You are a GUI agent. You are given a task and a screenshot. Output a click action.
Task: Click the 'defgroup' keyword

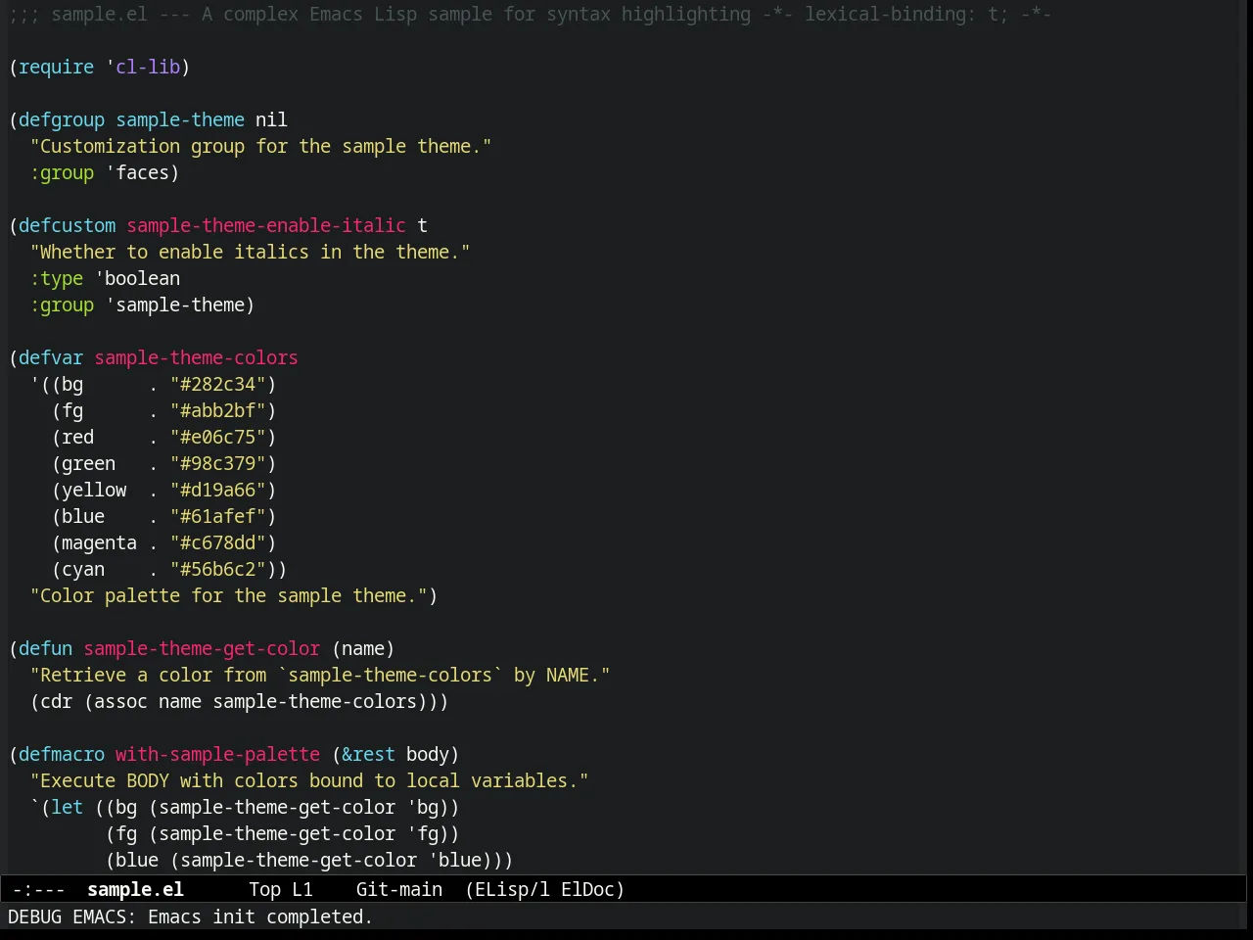coord(62,119)
